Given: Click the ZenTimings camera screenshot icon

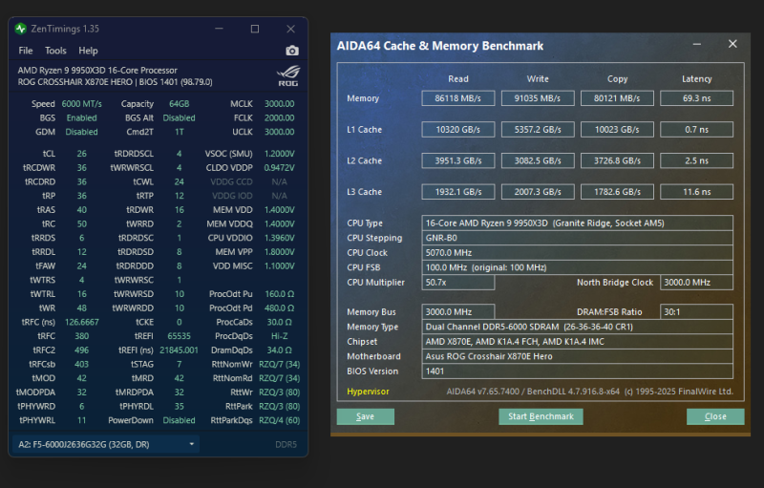Looking at the screenshot, I should point(292,51).
